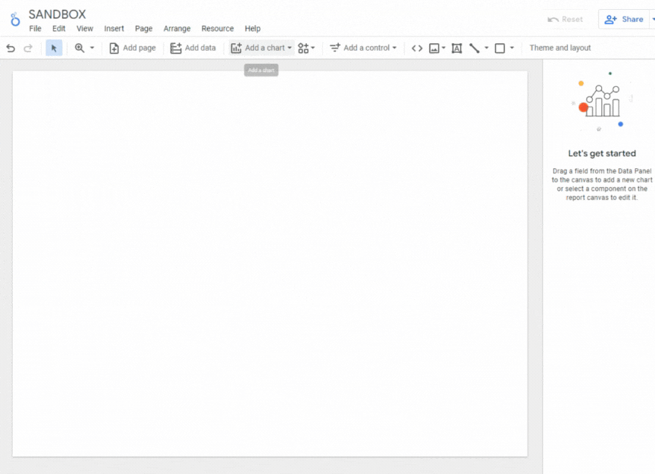The width and height of the screenshot is (655, 474).
Task: Open the View menu
Action: click(84, 29)
